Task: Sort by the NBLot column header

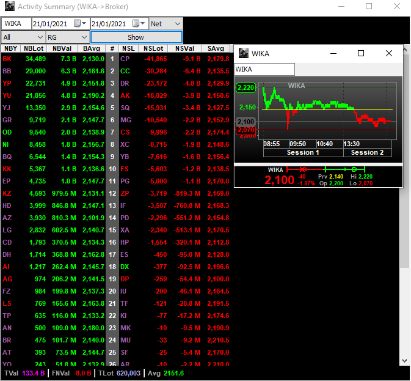Action: click(x=34, y=48)
